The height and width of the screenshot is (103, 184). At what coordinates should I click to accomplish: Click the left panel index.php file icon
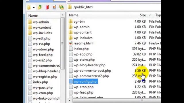coord(30,82)
